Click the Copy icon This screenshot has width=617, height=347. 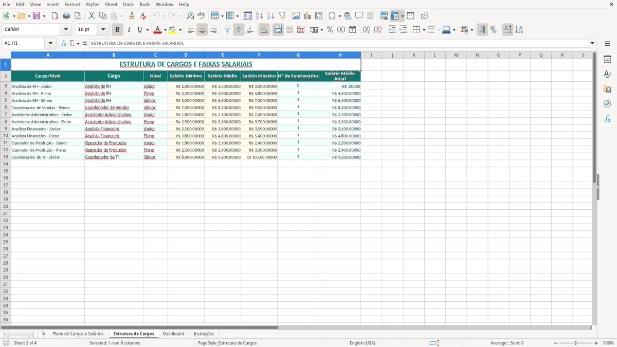click(x=103, y=16)
